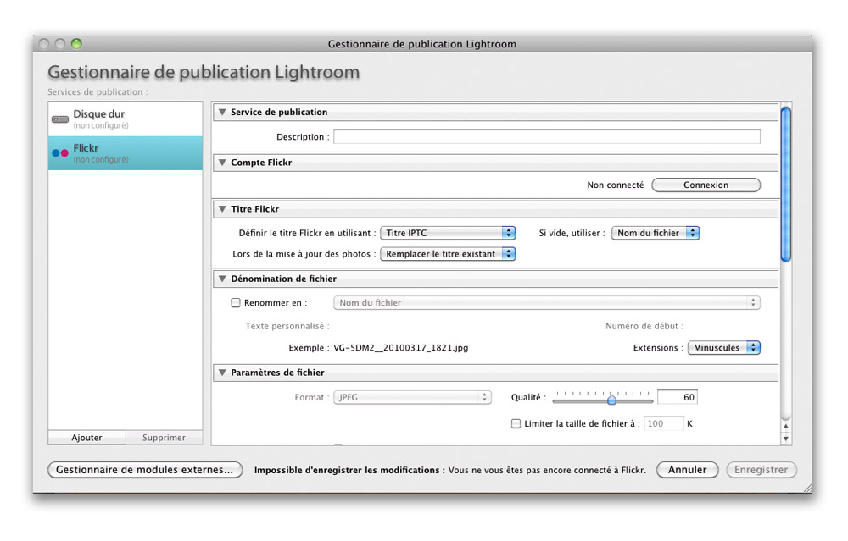Click the vertical scrollbar thumb
The image size is (848, 541).
[x=786, y=185]
